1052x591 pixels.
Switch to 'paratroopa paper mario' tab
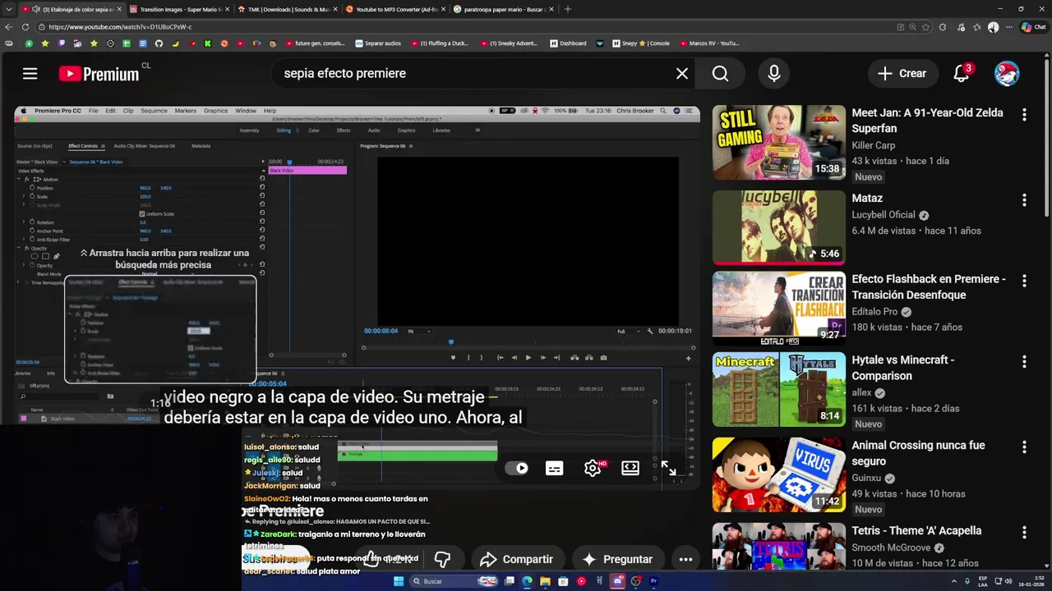tap(503, 9)
